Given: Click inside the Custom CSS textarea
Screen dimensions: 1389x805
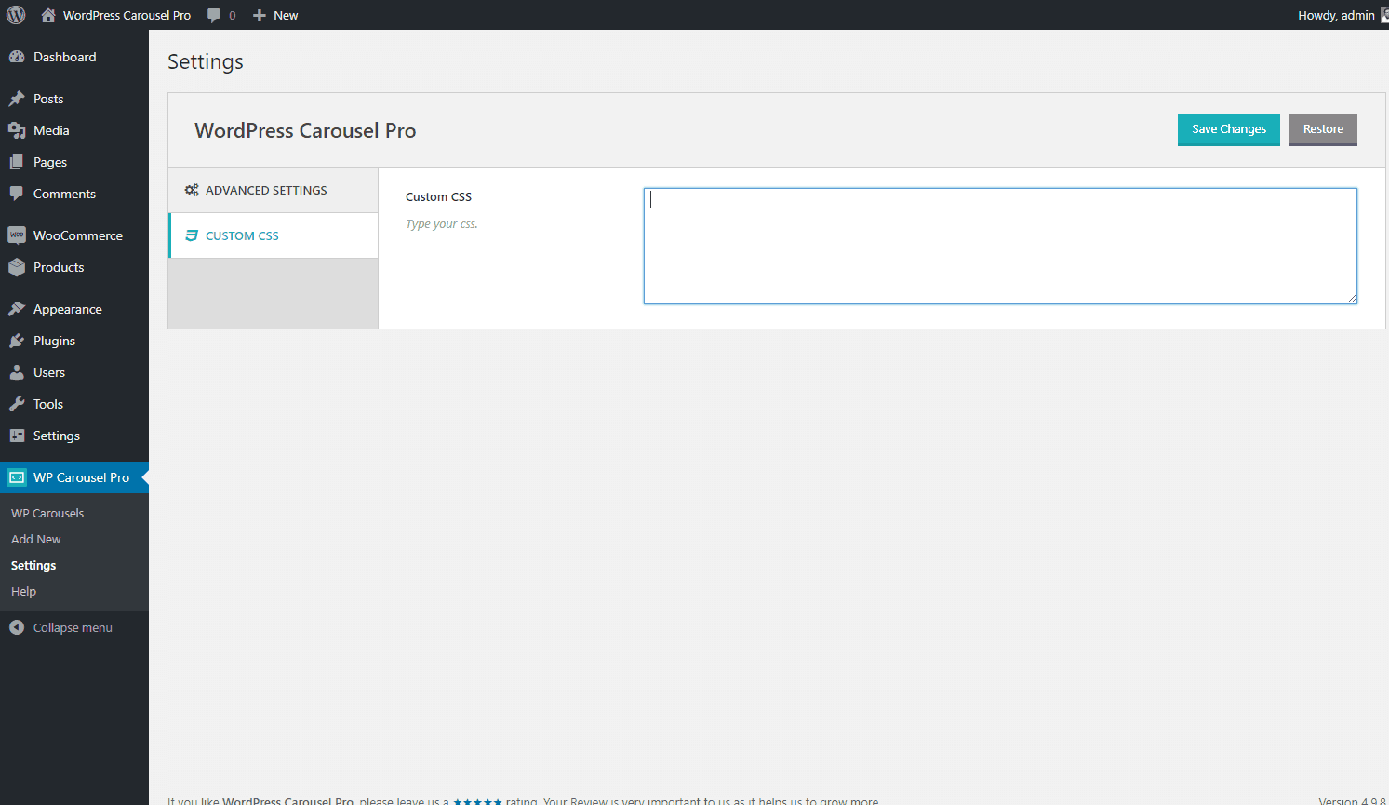Looking at the screenshot, I should coord(1000,246).
